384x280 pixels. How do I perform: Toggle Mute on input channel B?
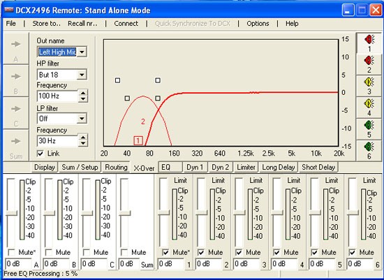pyautogui.click(x=49, y=252)
